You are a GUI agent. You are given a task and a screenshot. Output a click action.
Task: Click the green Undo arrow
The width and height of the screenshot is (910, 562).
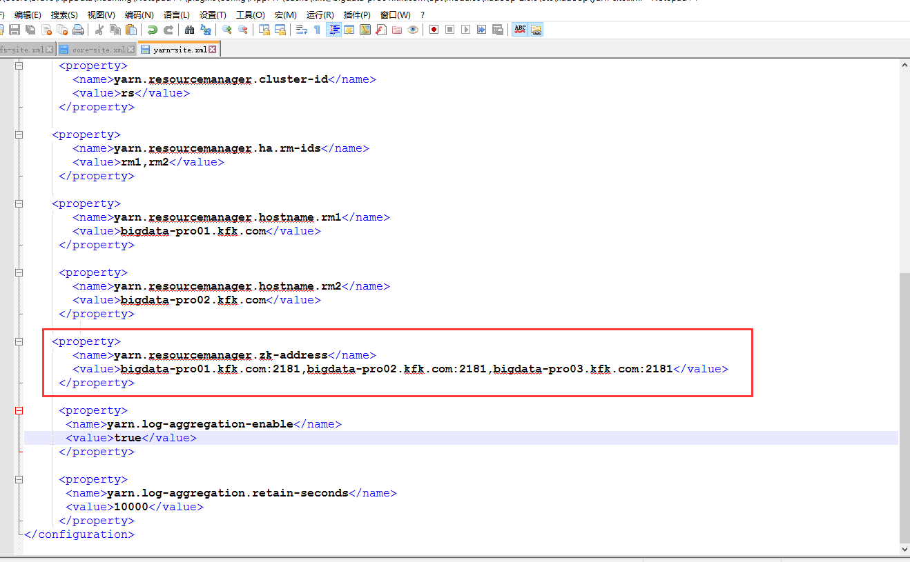(153, 30)
